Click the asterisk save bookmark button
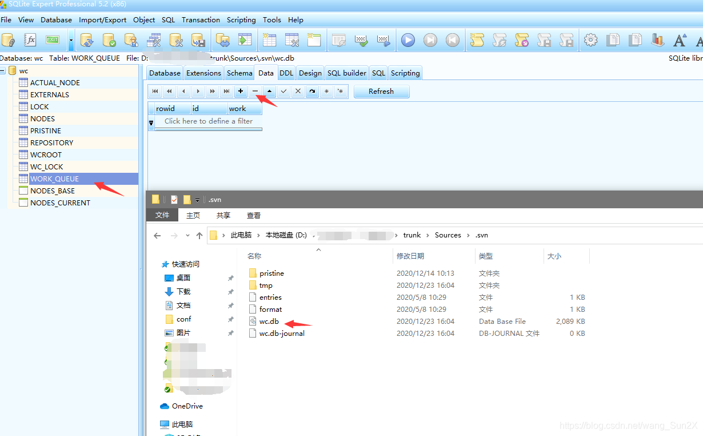The image size is (703, 436). click(326, 92)
